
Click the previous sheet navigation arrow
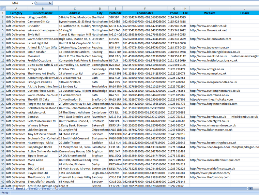point(5,189)
